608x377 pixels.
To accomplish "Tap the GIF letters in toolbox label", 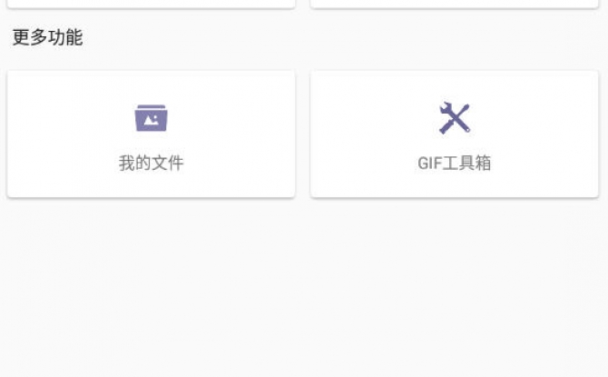I will [429, 164].
